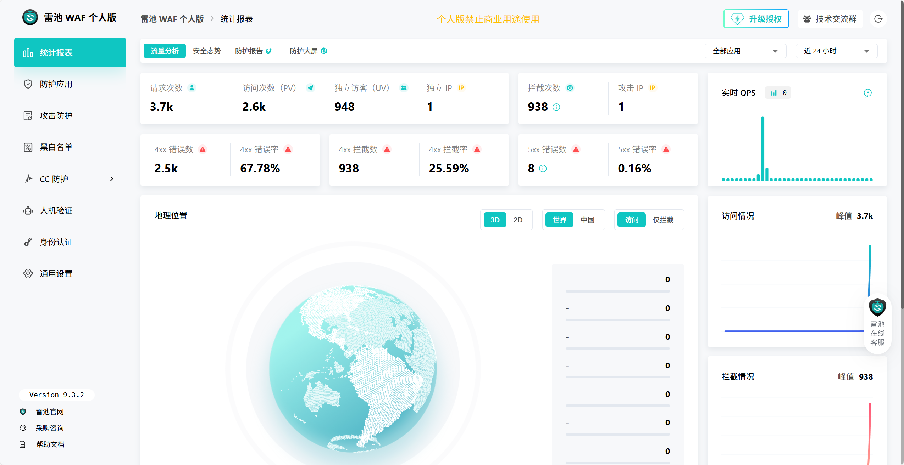Image resolution: width=904 pixels, height=465 pixels.
Task: Click the logout icon at top right
Action: click(x=878, y=19)
